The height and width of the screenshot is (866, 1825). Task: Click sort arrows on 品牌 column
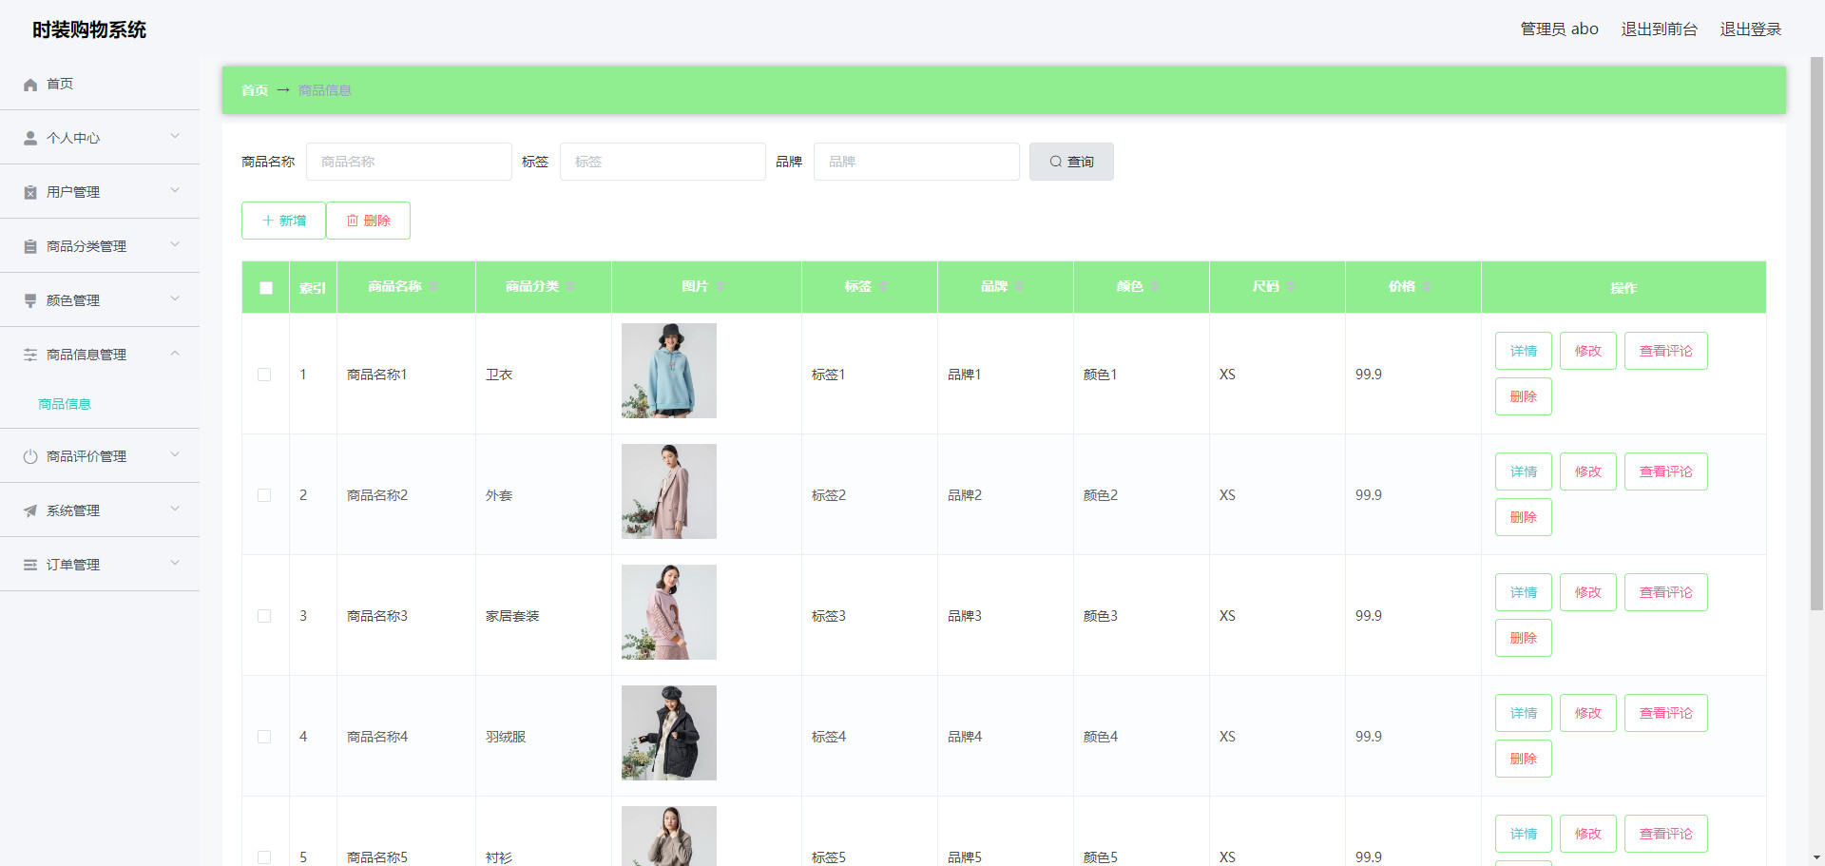point(1019,287)
